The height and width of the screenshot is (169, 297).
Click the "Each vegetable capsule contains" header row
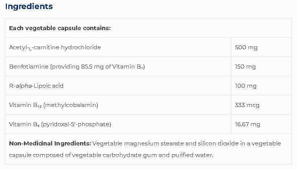[x=60, y=28]
